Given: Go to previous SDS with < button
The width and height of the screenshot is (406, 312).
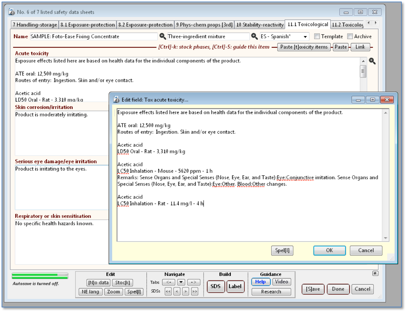Looking at the screenshot, I should [177, 291].
